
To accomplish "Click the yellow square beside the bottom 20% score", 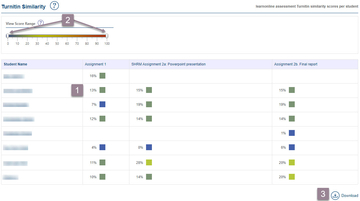I will 292,176.
